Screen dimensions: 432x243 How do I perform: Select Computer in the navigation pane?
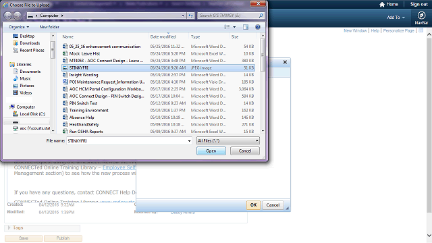(x=26, y=107)
